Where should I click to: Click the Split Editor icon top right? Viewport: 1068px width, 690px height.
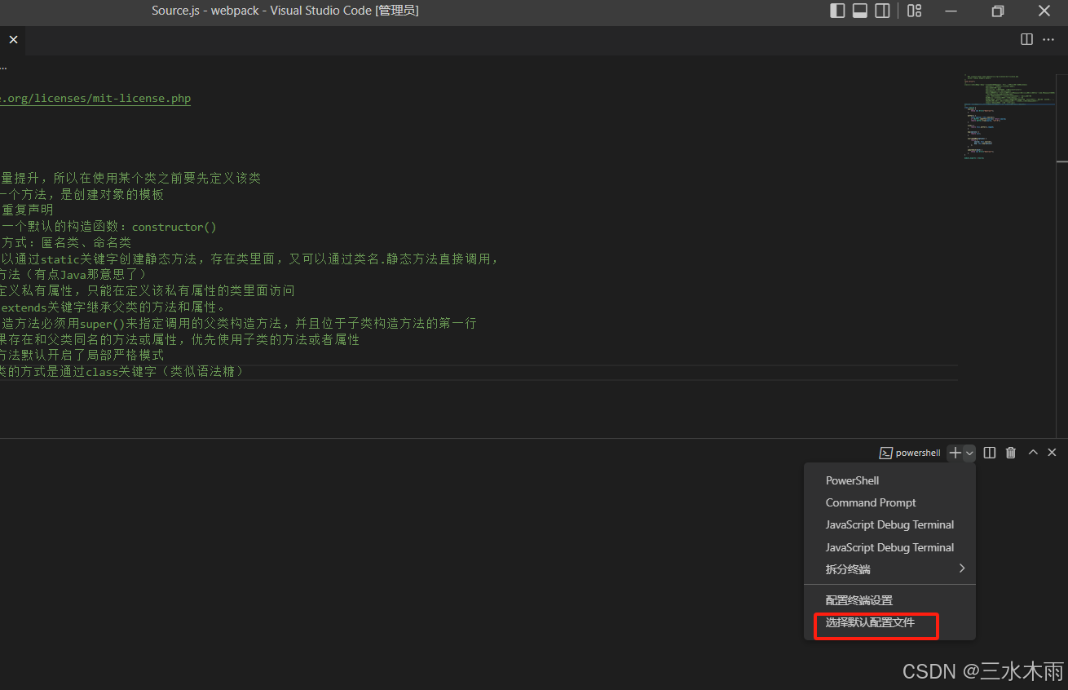click(1026, 38)
